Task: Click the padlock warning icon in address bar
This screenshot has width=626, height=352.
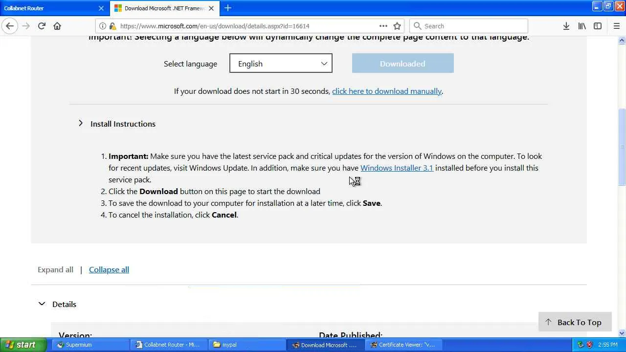Action: [x=112, y=26]
